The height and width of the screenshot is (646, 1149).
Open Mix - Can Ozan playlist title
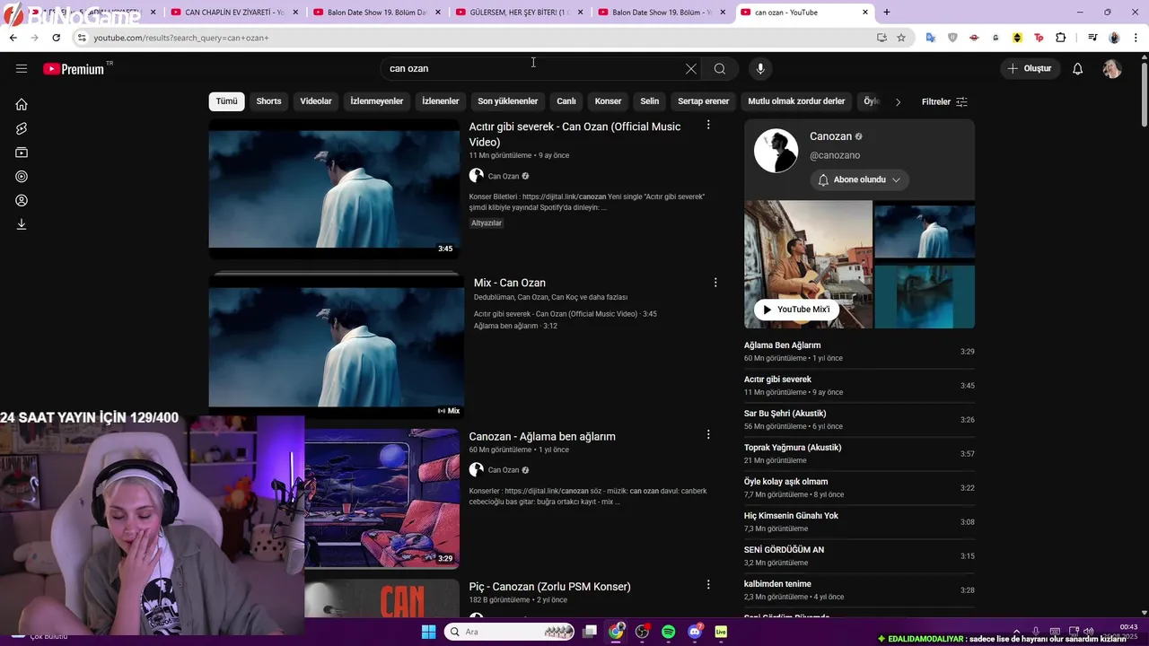coord(510,283)
